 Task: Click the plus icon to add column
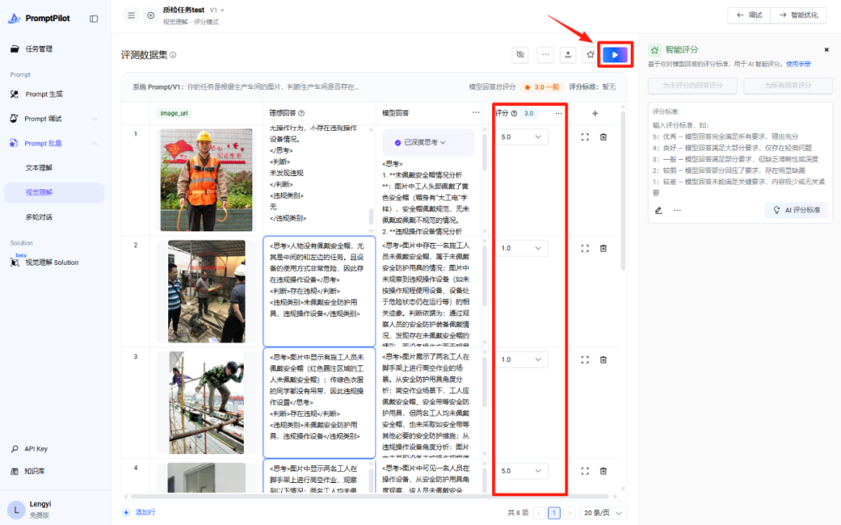(x=595, y=113)
